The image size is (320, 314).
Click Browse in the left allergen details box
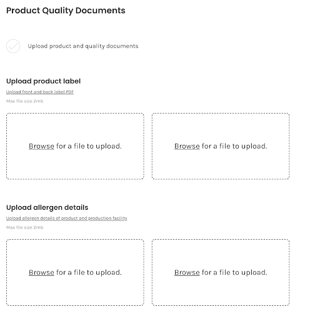[41, 272]
